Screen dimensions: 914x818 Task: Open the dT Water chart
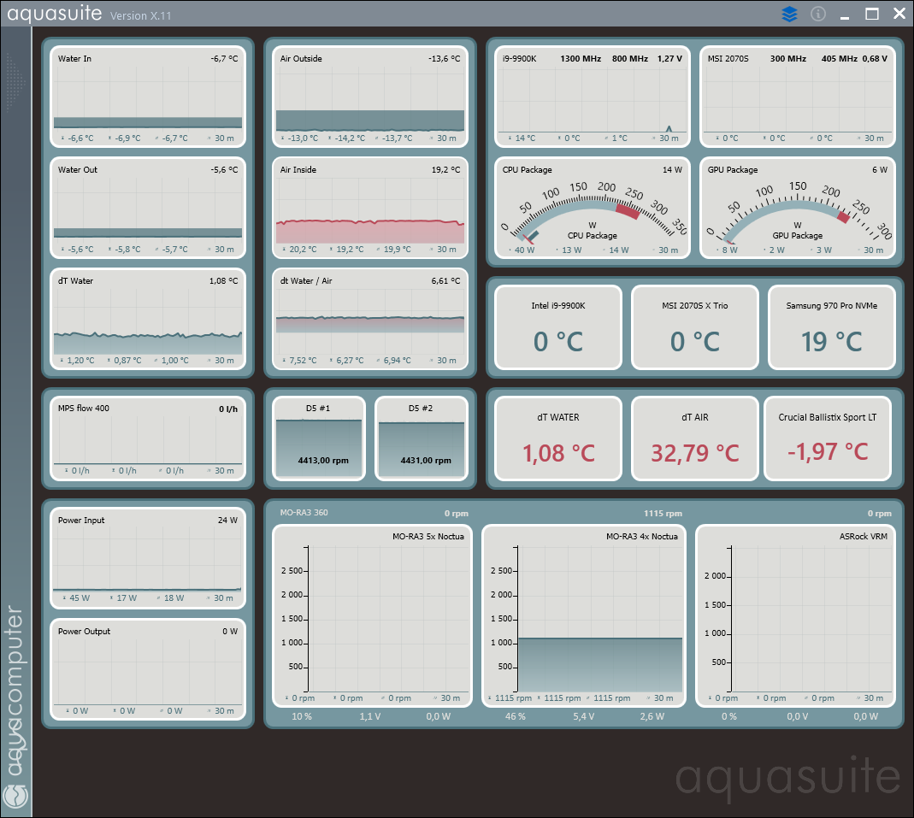[147, 320]
